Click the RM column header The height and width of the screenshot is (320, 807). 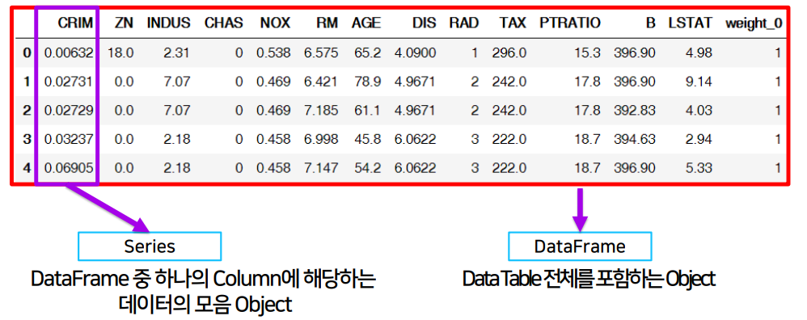click(x=327, y=23)
